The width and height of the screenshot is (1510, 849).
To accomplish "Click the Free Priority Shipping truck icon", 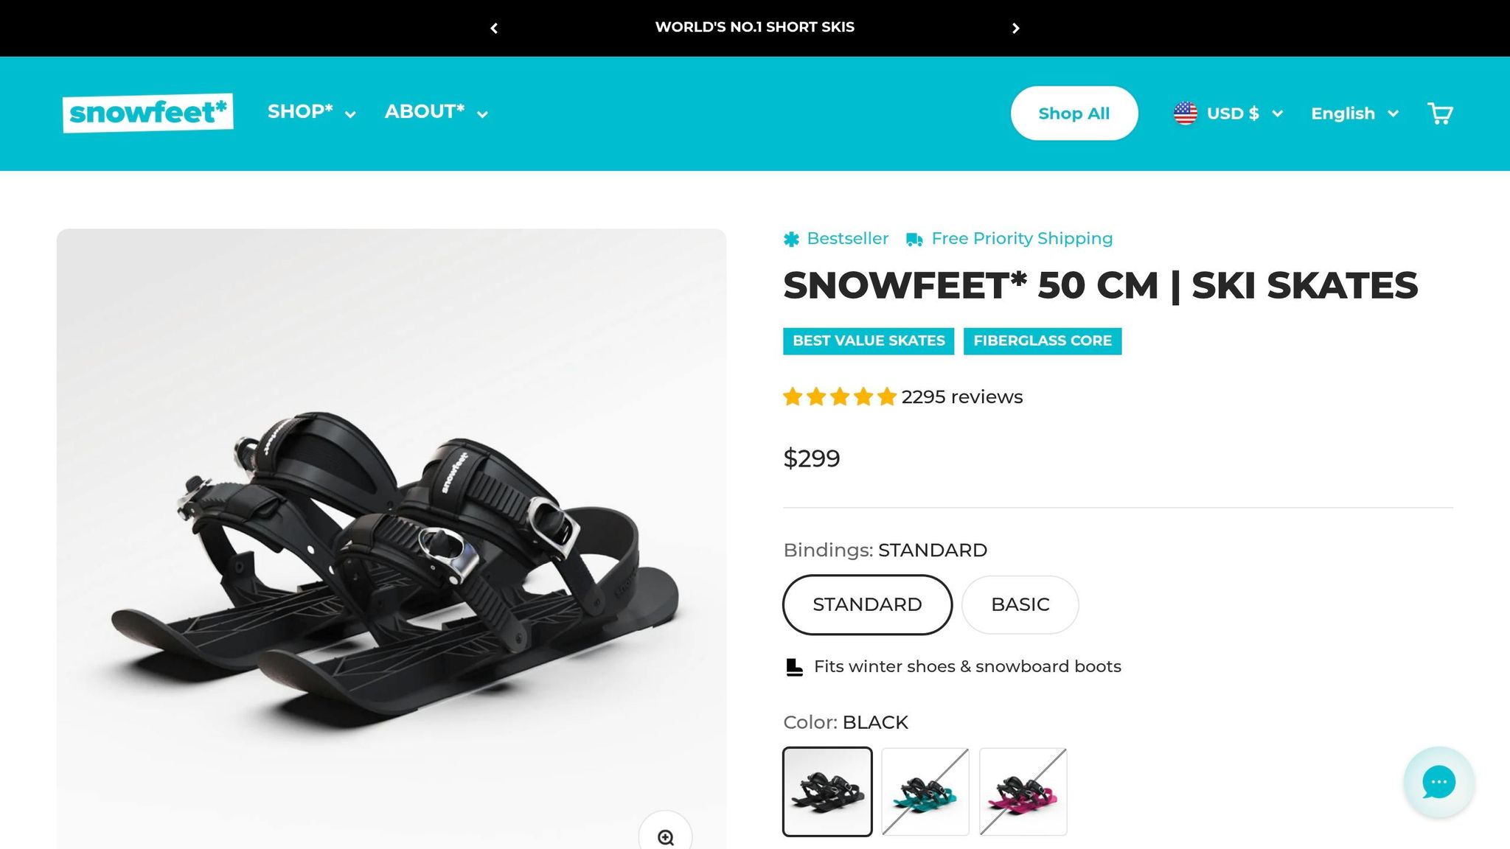I will pos(914,239).
